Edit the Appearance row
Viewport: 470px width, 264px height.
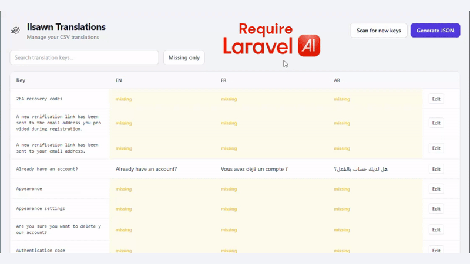(x=436, y=189)
